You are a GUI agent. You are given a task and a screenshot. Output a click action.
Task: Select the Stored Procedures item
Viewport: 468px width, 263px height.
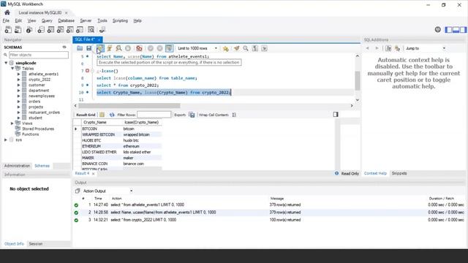point(38,129)
